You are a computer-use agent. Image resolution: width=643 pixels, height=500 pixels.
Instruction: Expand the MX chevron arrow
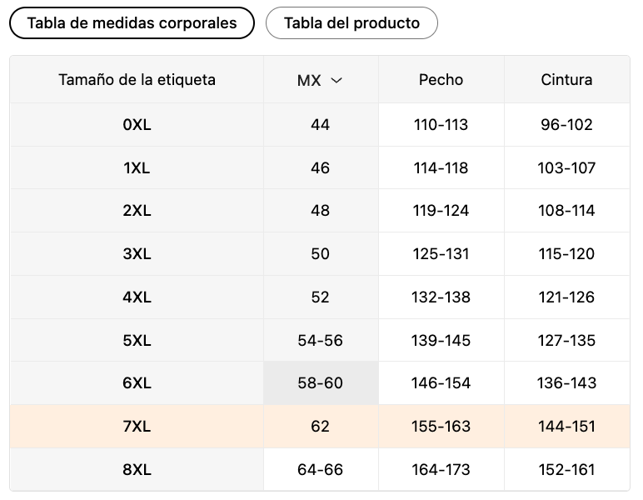[336, 80]
